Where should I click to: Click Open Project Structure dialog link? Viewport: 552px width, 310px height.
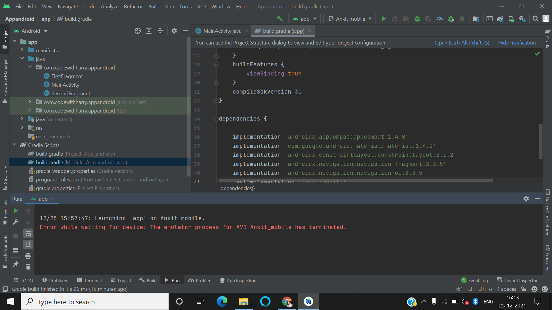coord(462,42)
